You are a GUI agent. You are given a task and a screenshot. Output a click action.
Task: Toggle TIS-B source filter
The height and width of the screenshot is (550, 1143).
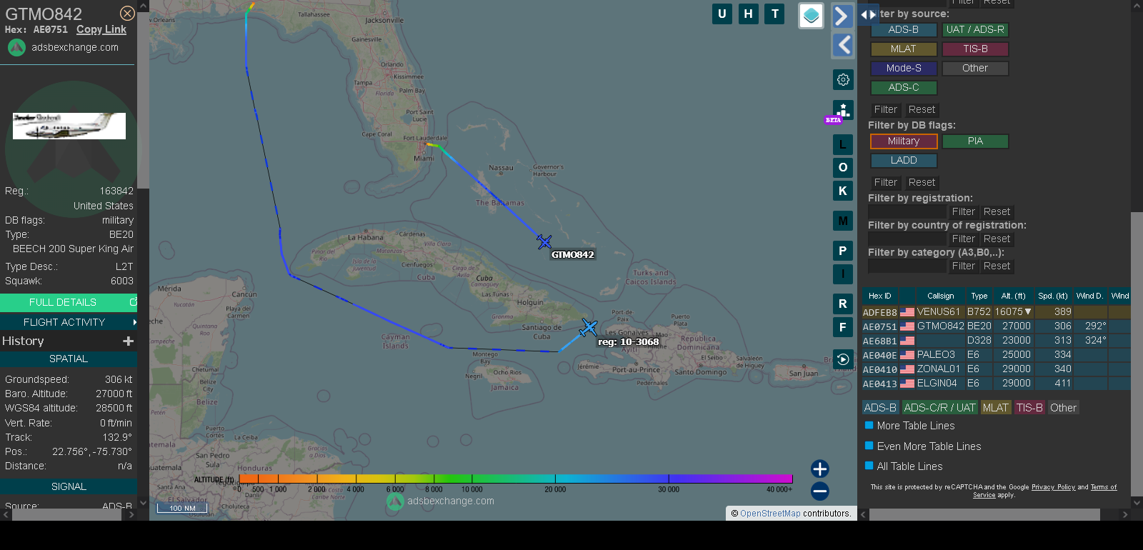tap(975, 49)
